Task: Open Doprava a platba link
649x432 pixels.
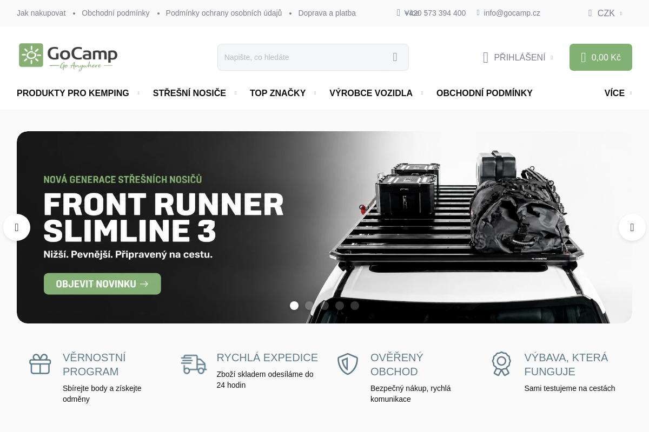Action: (327, 13)
